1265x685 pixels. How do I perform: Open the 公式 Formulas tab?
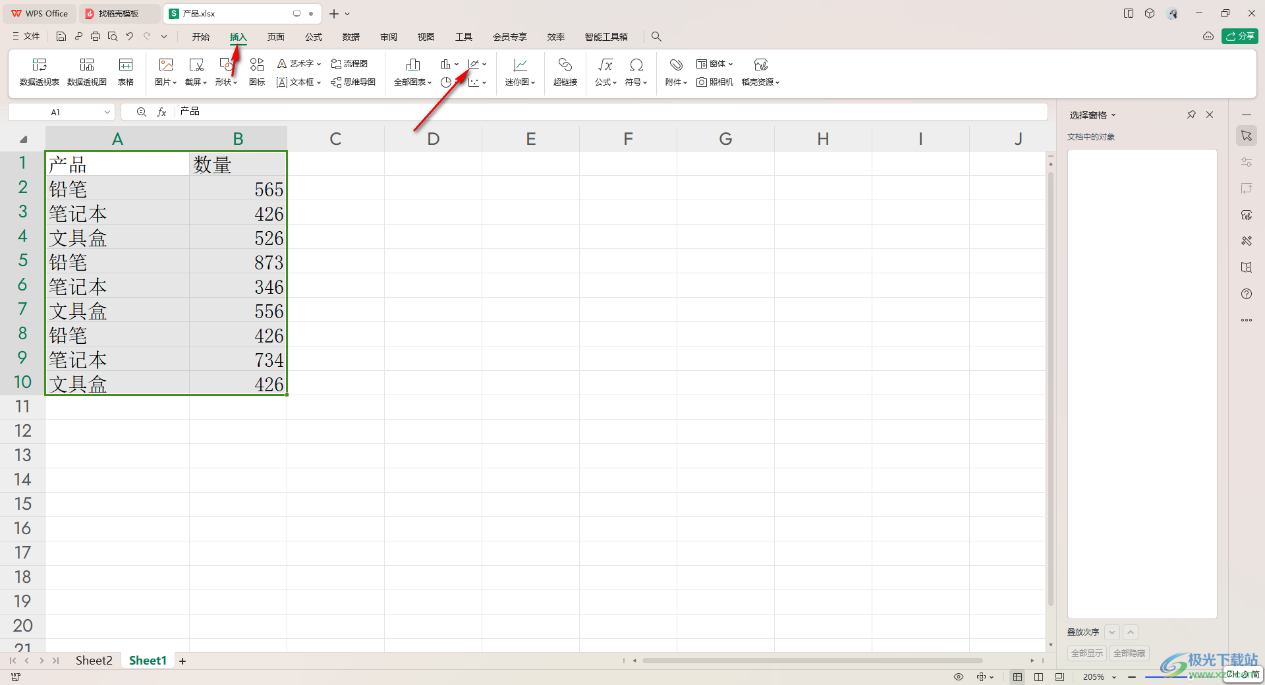coord(314,37)
